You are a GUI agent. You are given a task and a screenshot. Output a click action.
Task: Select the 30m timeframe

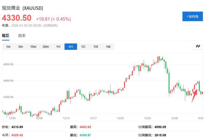[x=46, y=47]
